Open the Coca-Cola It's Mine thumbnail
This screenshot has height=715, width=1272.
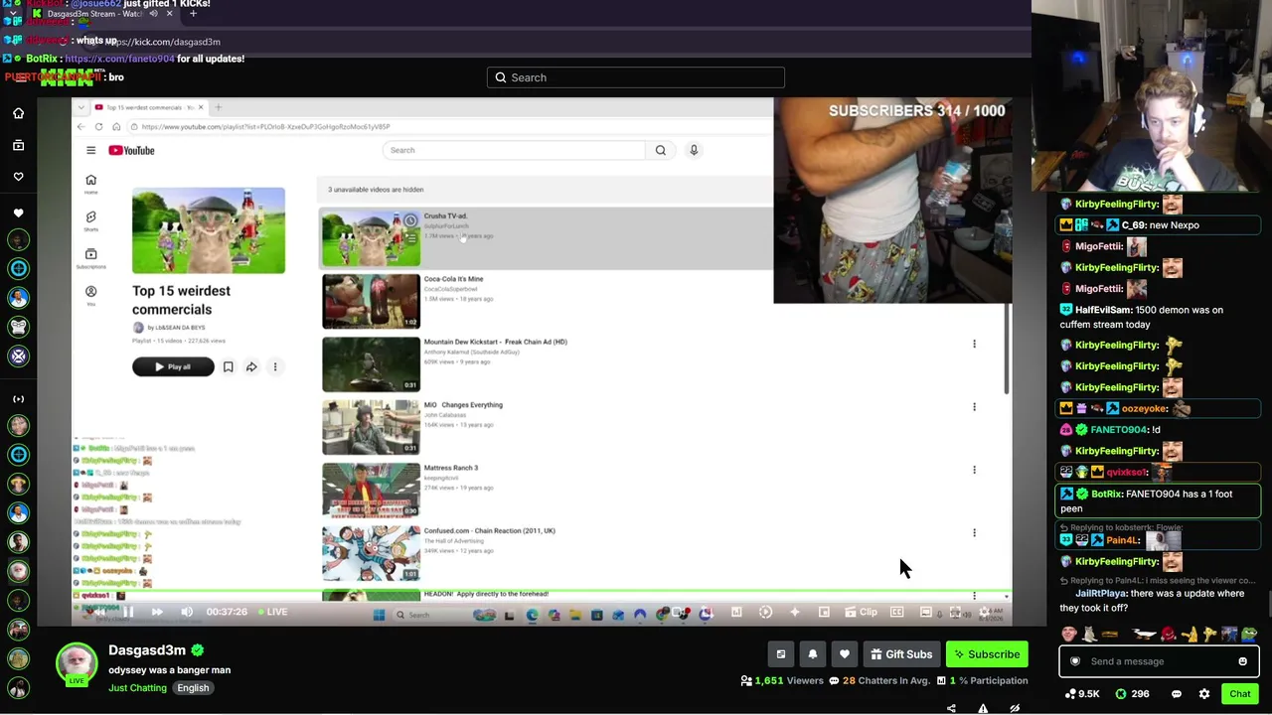coord(371,301)
